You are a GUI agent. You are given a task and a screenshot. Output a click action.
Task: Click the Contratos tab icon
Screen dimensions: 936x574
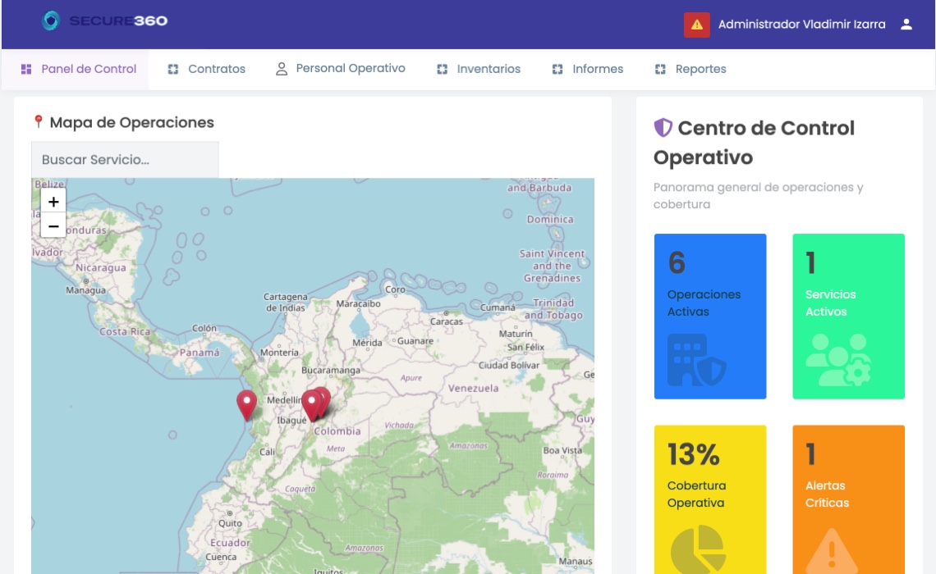173,69
